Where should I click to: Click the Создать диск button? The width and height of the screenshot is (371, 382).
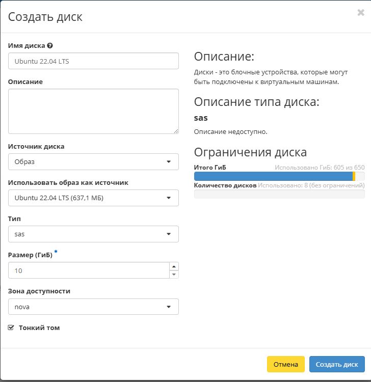[337, 364]
